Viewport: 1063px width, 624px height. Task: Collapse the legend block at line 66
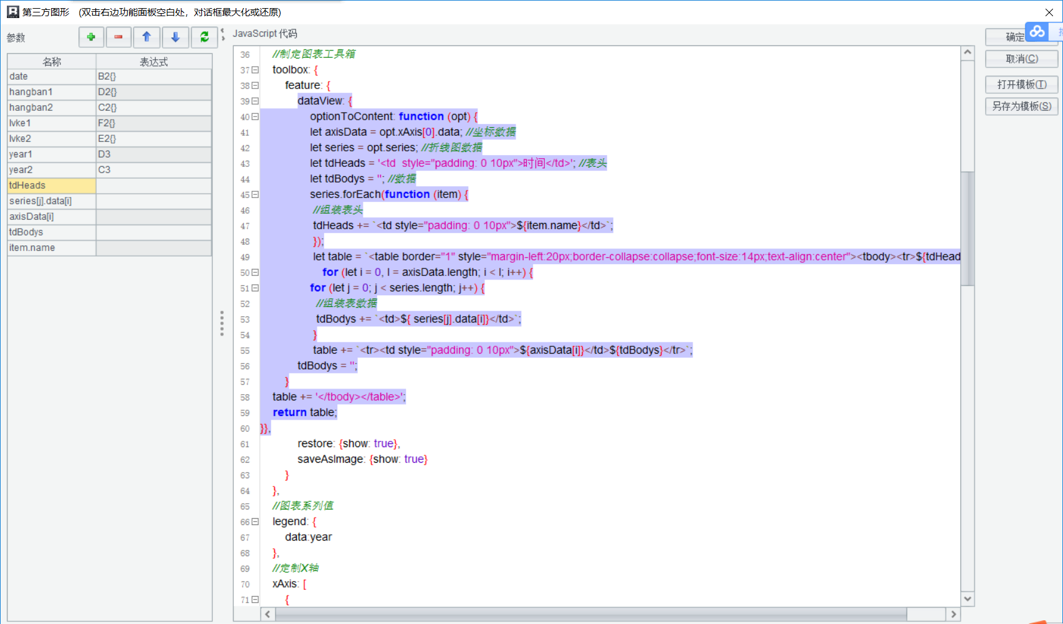point(255,522)
